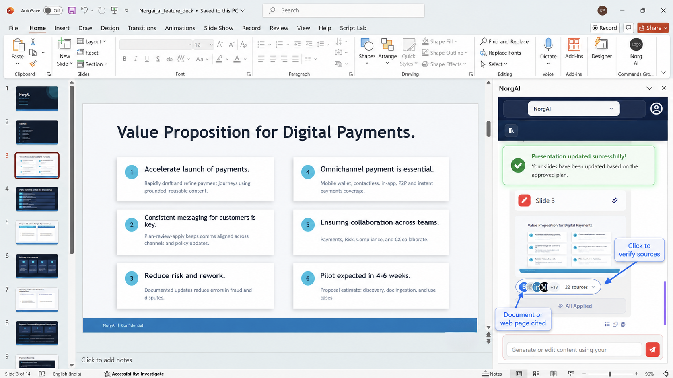Viewport: 673px width, 378px height.
Task: Click the text highlight color swatch
Action: (219, 59)
